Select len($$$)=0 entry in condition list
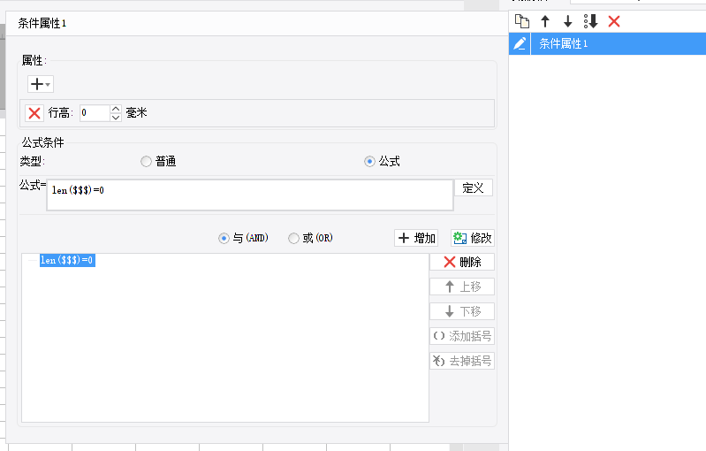Screen dimensions: 706x451 pos(67,260)
